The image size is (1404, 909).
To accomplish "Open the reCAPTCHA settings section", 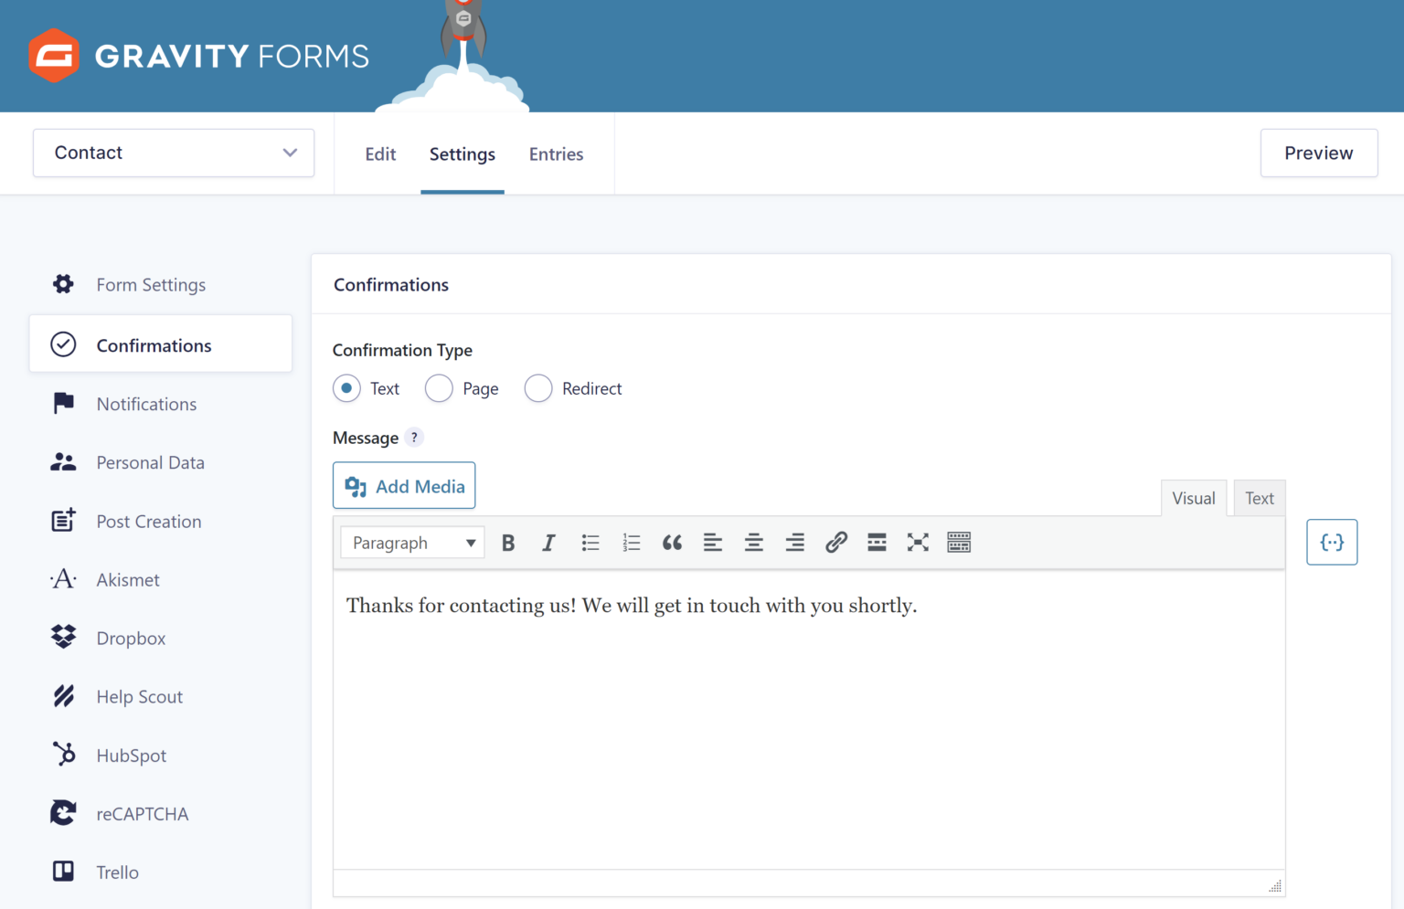I will pyautogui.click(x=143, y=813).
